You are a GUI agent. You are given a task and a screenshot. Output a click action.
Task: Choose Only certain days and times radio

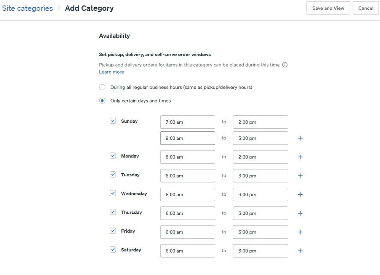[102, 101]
